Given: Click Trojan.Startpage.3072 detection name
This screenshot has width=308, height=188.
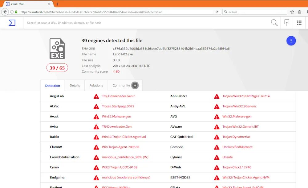Looking at the screenshot, I should [x=118, y=106].
